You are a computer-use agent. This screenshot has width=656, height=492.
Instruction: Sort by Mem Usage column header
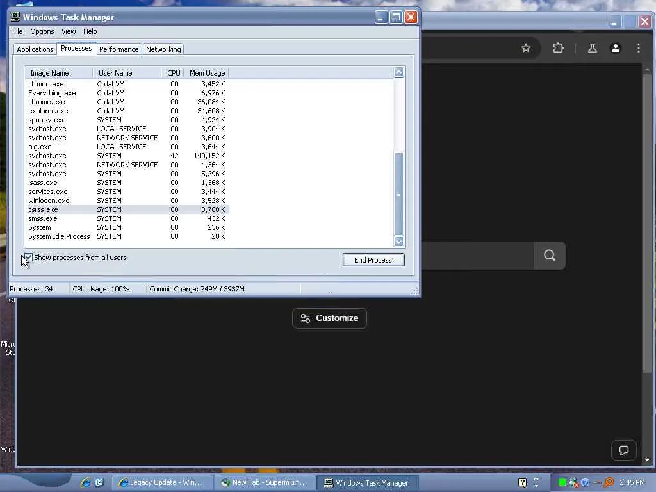tap(207, 73)
